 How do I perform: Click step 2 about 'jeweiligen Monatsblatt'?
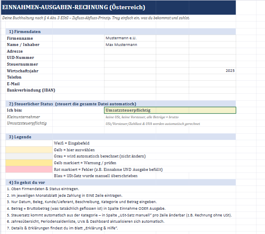(64, 196)
